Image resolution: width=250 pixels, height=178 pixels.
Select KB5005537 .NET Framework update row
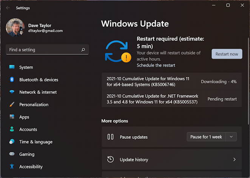172,99
